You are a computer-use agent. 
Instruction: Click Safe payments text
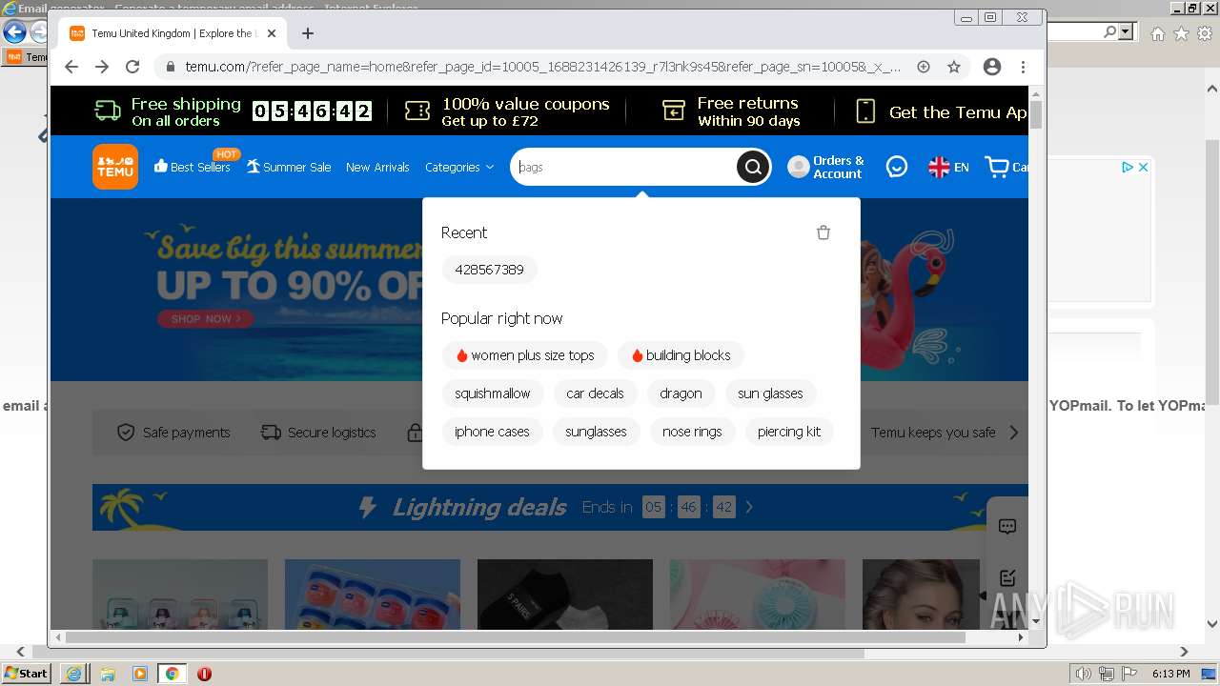click(x=186, y=433)
